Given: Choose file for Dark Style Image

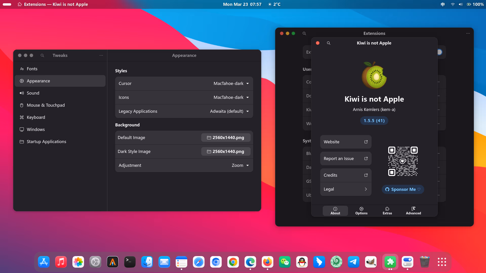Looking at the screenshot, I should tap(226, 151).
